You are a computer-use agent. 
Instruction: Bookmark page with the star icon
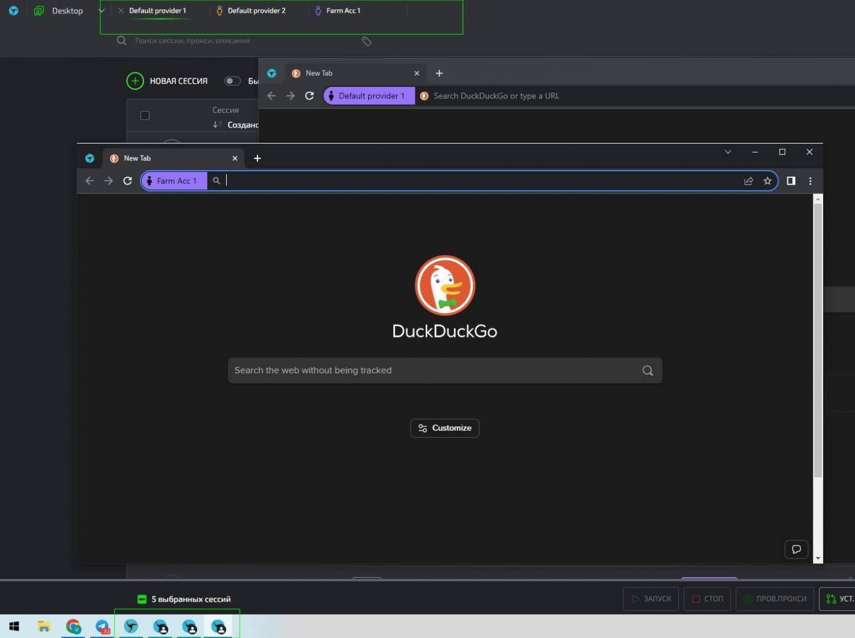coord(768,181)
